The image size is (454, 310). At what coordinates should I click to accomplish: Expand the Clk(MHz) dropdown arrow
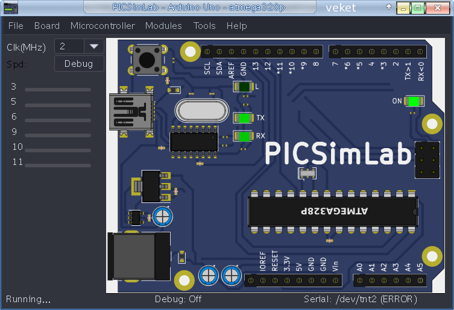click(94, 46)
